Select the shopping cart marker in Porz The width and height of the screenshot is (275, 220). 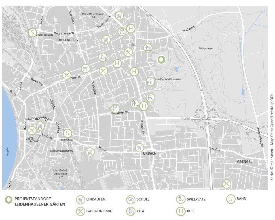[40, 126]
